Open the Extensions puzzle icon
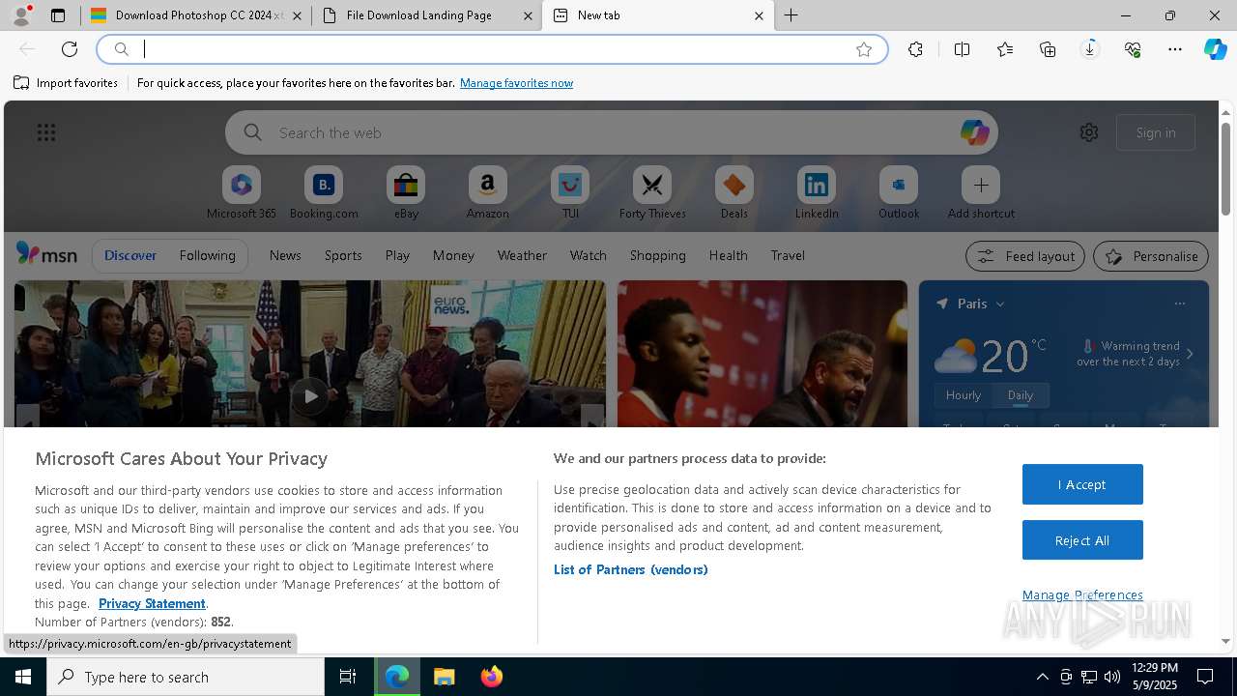 (x=915, y=49)
